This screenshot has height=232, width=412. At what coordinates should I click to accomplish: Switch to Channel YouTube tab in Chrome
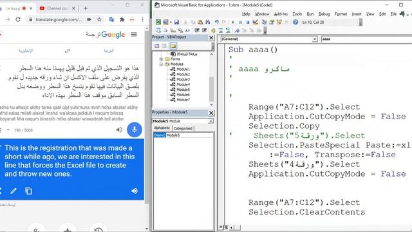pyautogui.click(x=57, y=8)
